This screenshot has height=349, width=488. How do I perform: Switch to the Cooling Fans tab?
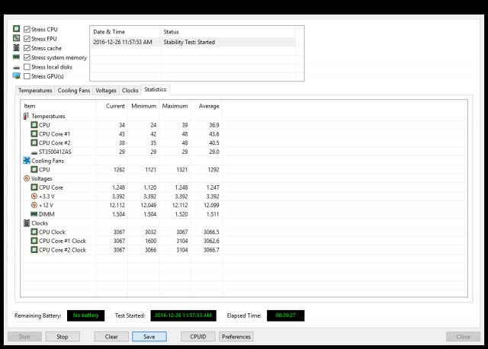(74, 90)
